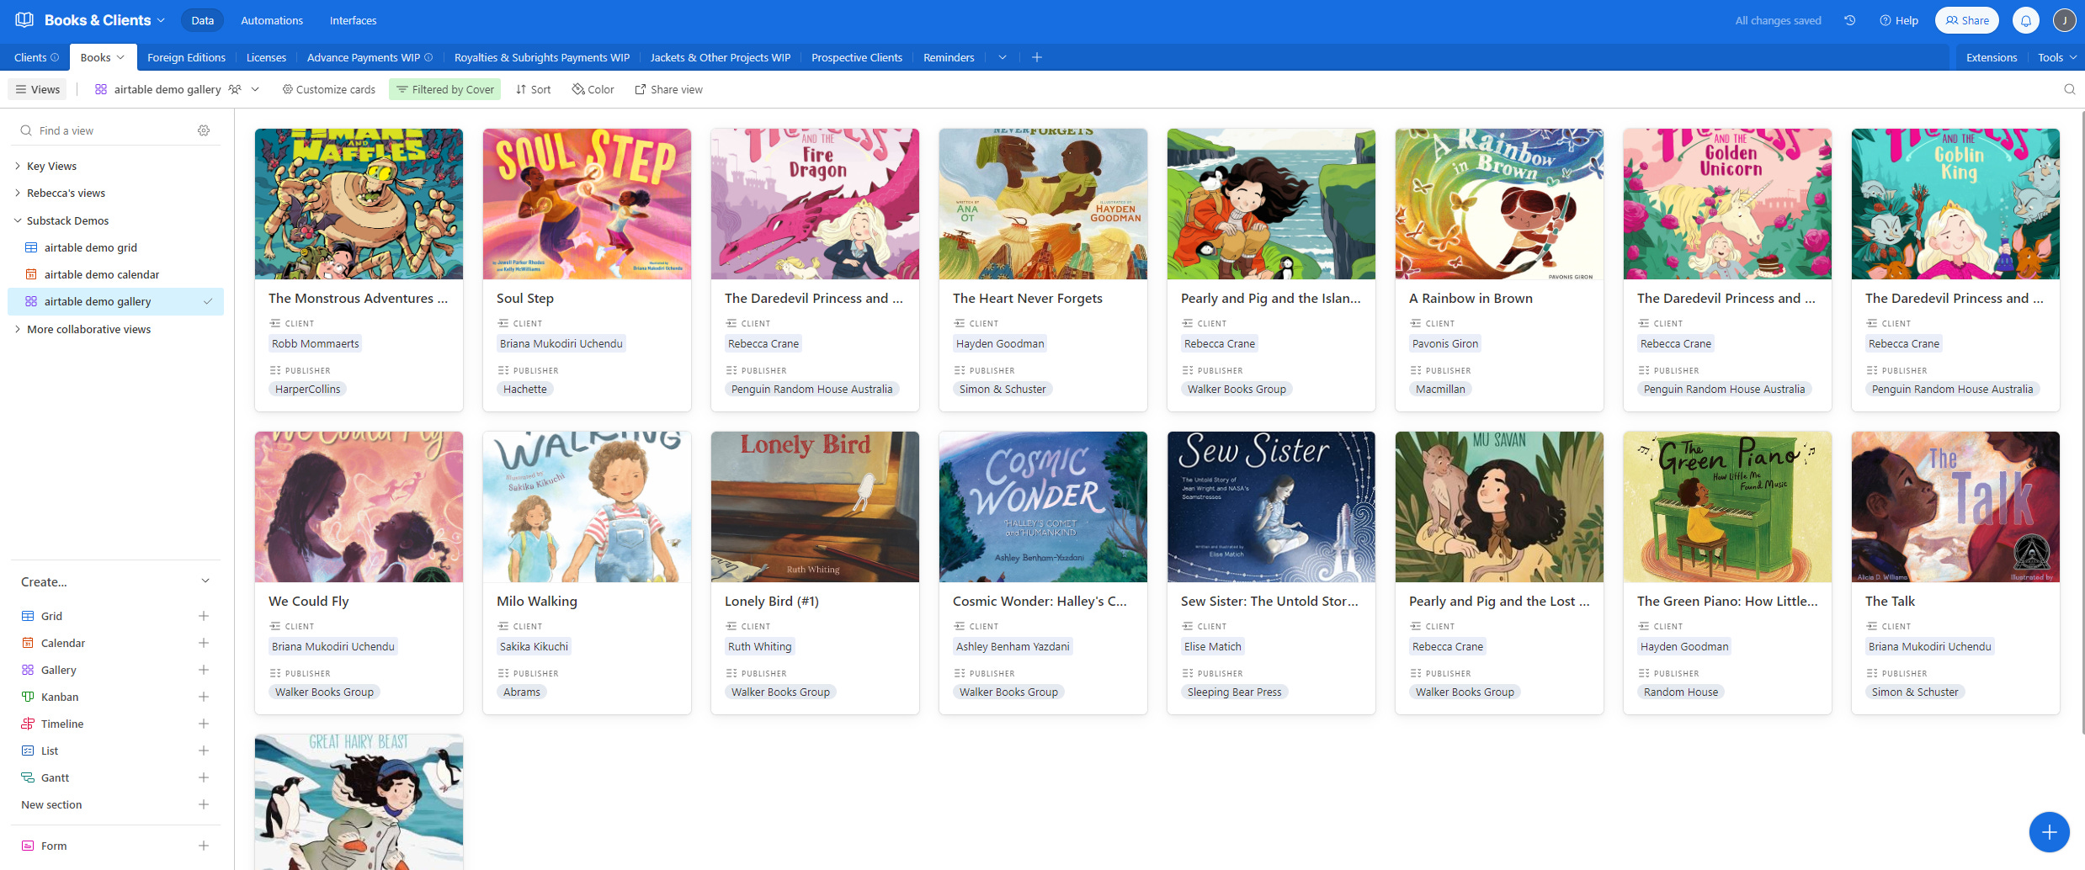Open the base history clock icon
The width and height of the screenshot is (2085, 870).
(x=1849, y=20)
